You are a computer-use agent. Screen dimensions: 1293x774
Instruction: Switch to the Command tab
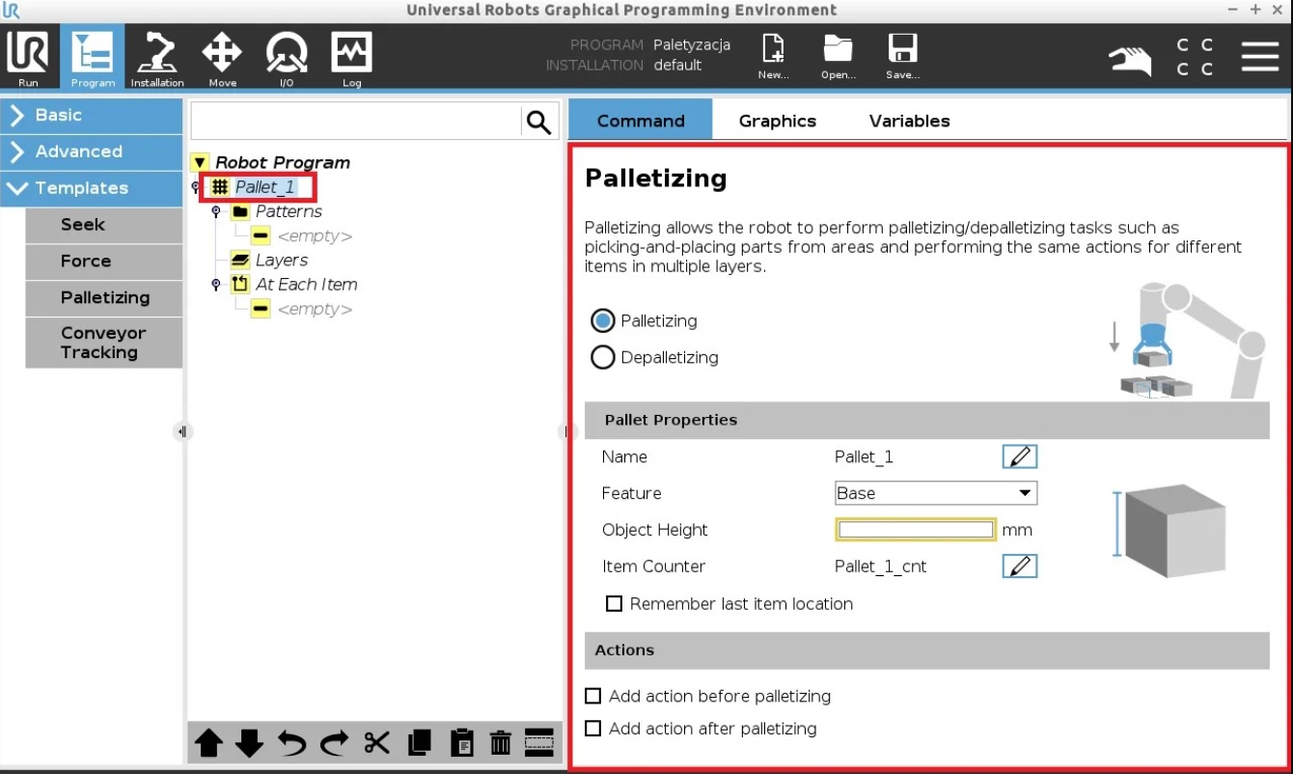click(x=641, y=121)
